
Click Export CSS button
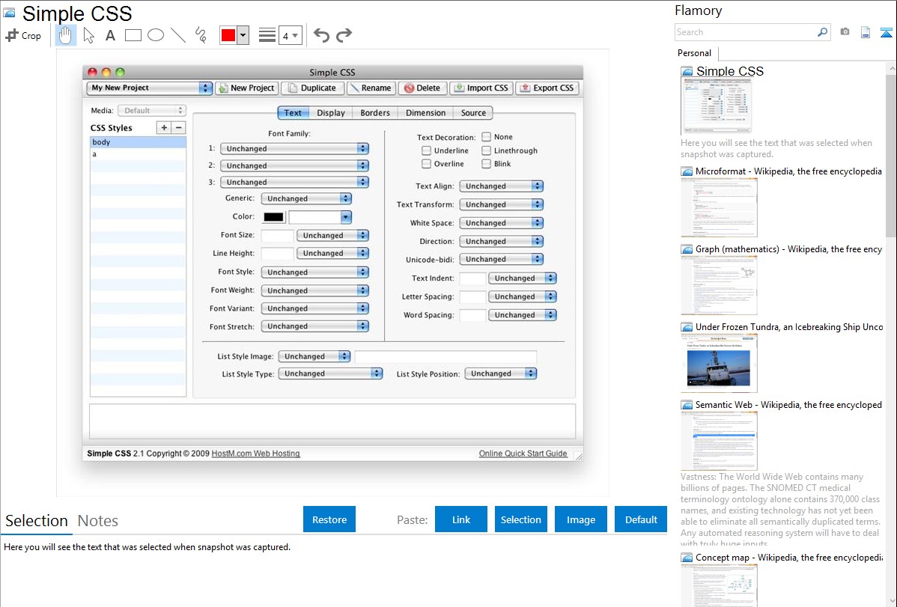(547, 88)
